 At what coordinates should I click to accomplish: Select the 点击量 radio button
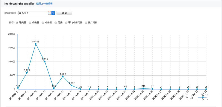[x=30, y=23]
